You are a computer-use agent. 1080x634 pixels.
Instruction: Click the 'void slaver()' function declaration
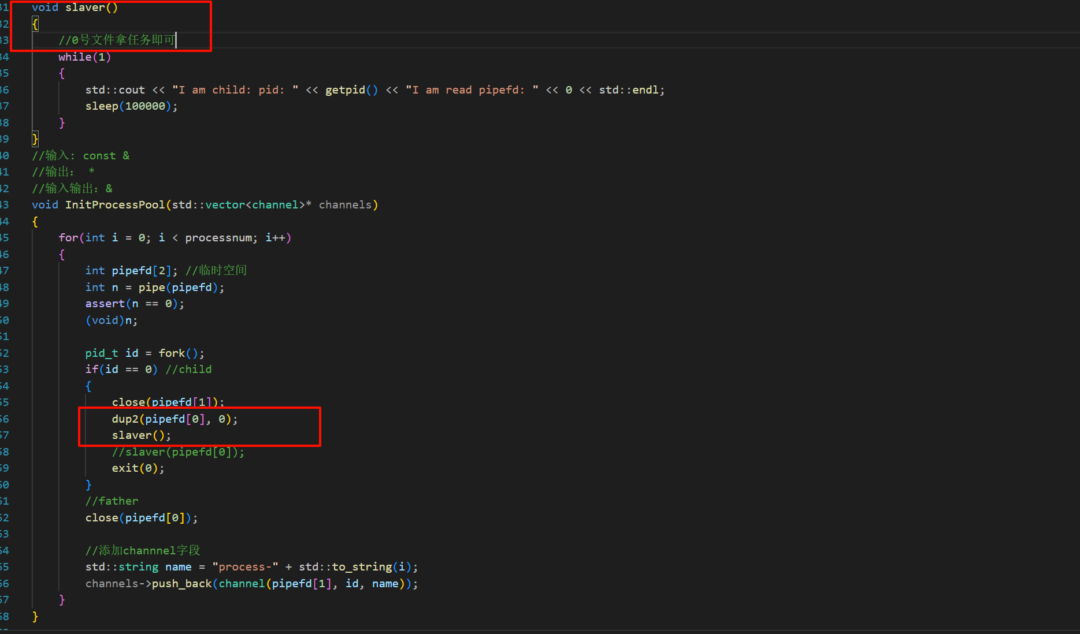(x=75, y=8)
